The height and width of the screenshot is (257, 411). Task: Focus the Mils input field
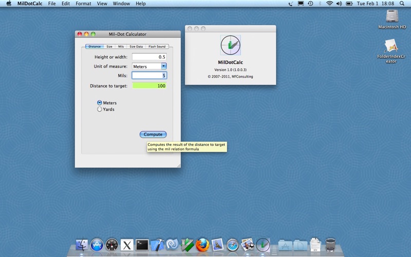(x=149, y=76)
